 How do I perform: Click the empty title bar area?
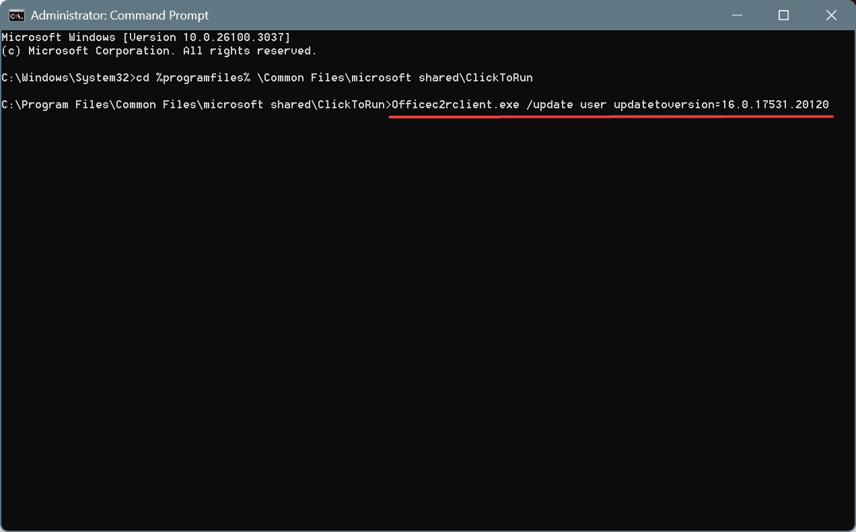pyautogui.click(x=464, y=15)
